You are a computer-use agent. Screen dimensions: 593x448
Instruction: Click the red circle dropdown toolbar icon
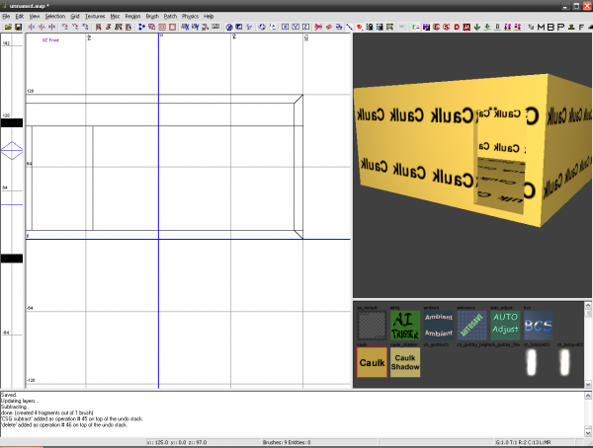point(360,27)
